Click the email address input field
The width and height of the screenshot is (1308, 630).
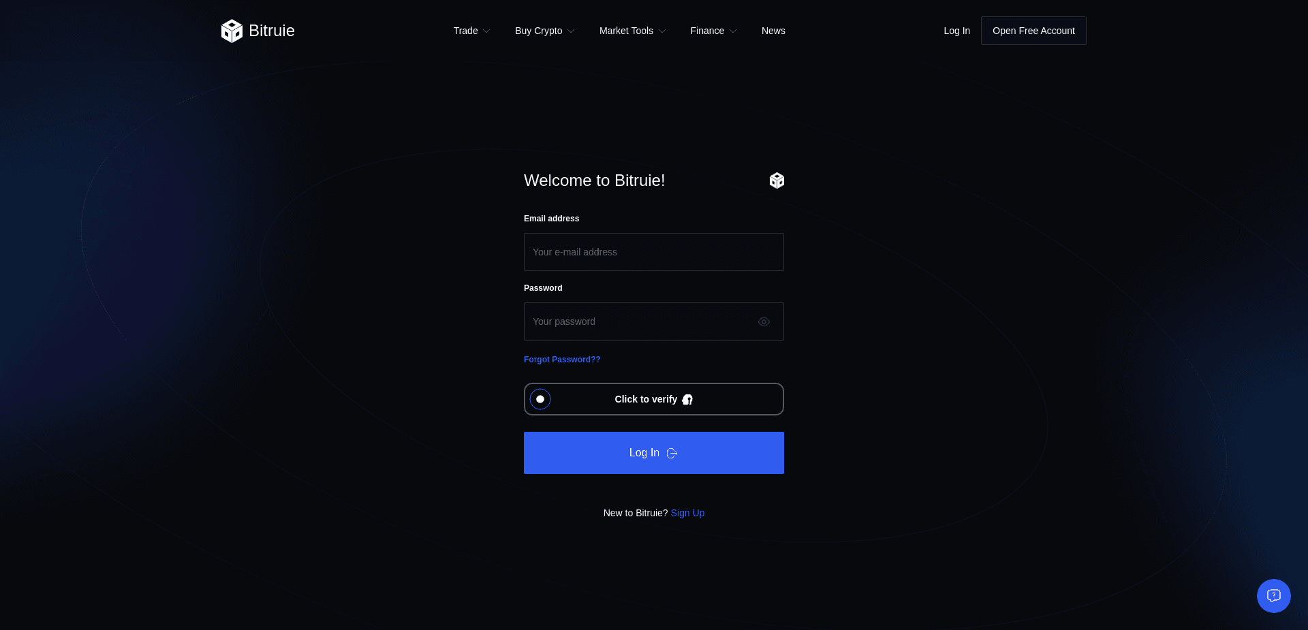653,251
